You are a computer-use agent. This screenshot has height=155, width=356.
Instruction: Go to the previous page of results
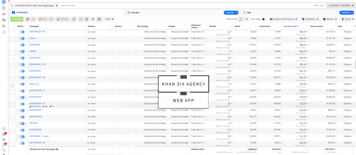[241, 19]
